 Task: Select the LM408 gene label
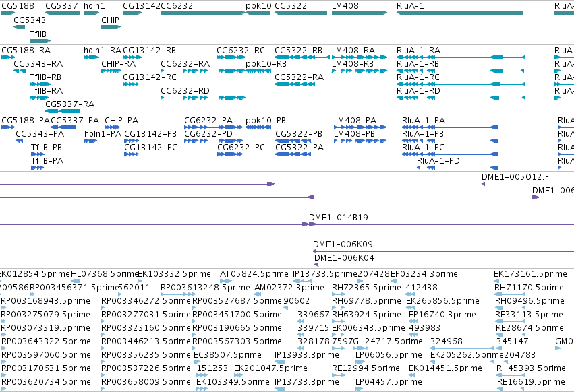tap(345, 6)
